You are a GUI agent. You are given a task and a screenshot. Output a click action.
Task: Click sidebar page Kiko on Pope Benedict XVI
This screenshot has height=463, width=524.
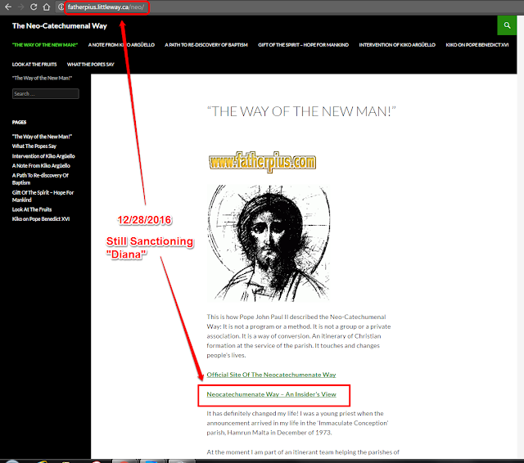click(x=41, y=219)
